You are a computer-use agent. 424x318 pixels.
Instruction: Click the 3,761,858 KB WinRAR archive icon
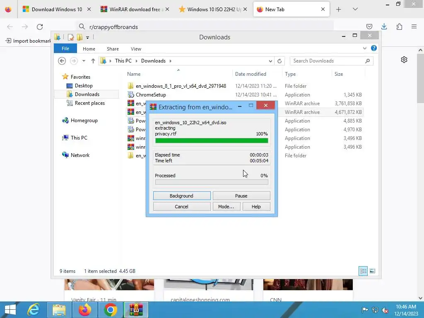130,103
